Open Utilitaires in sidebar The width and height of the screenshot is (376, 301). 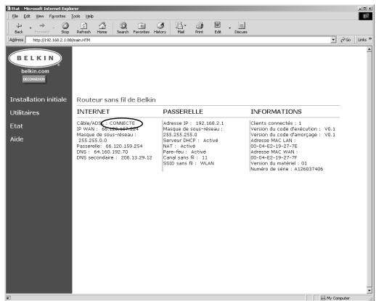click(x=25, y=112)
